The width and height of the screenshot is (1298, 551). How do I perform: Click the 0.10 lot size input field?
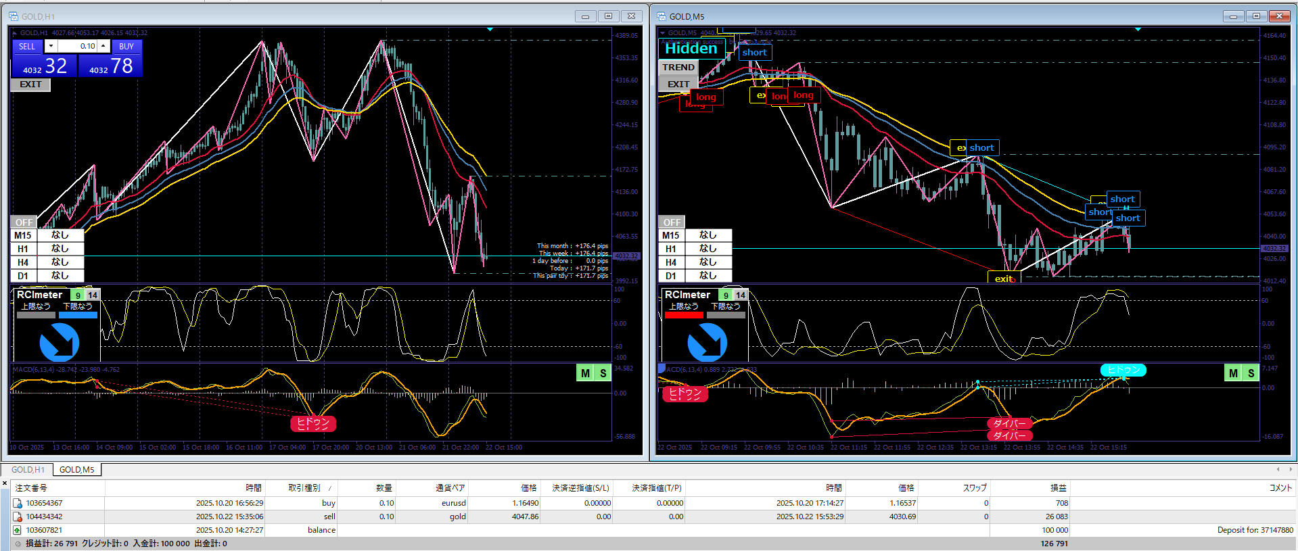(x=78, y=46)
